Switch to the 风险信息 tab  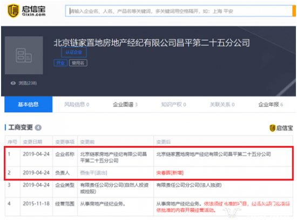point(77,105)
